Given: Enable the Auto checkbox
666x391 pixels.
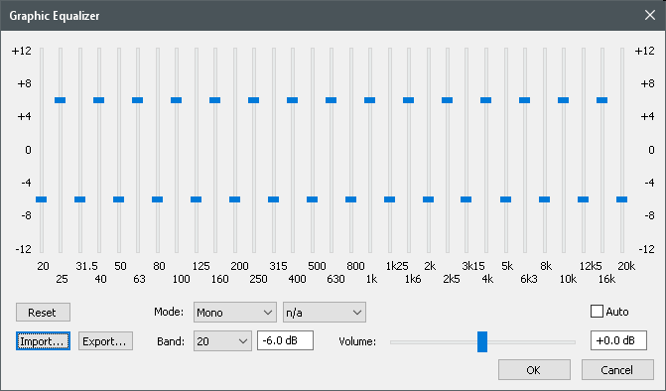Looking at the screenshot, I should coord(597,312).
